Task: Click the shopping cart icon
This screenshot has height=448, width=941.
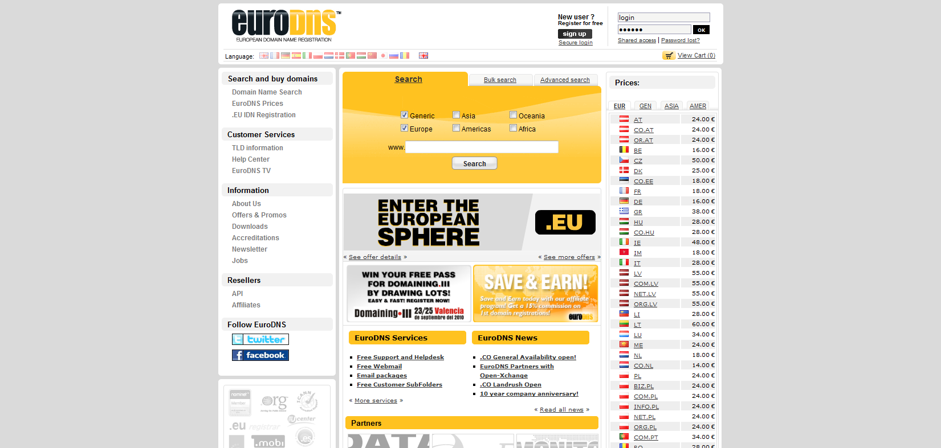Action: coord(669,55)
